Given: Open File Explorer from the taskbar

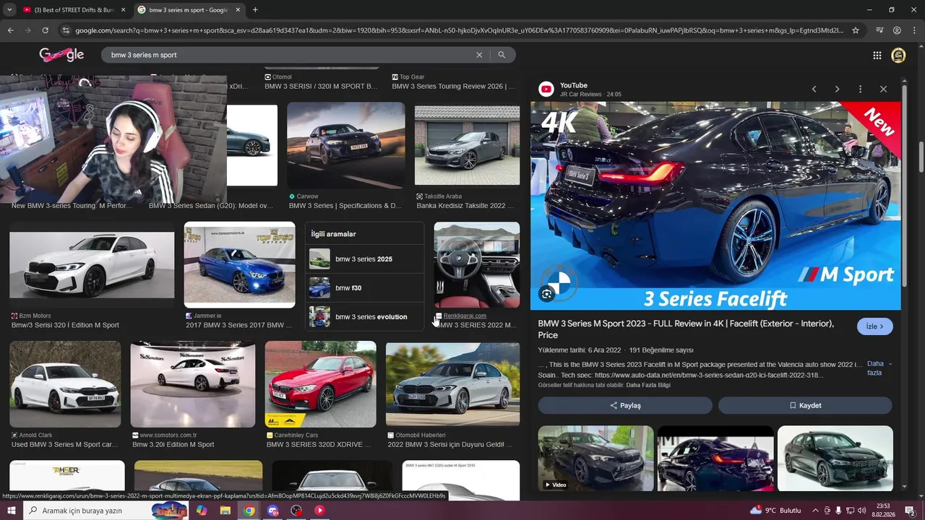Looking at the screenshot, I should point(225,511).
